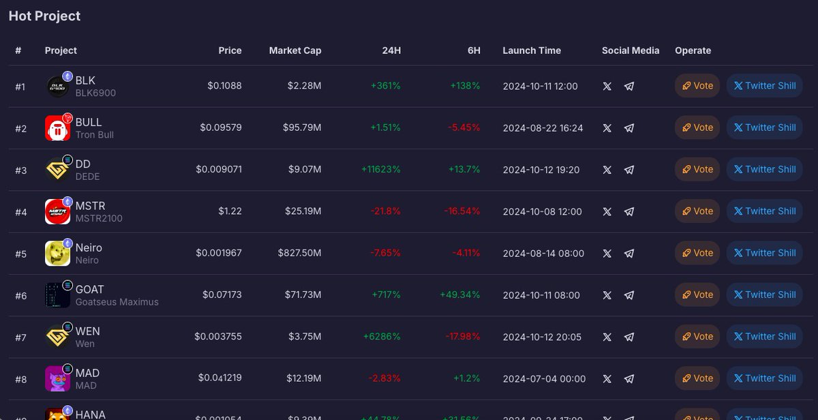Click the Hot Project heading
Screen dimensions: 818x420
click(x=44, y=16)
